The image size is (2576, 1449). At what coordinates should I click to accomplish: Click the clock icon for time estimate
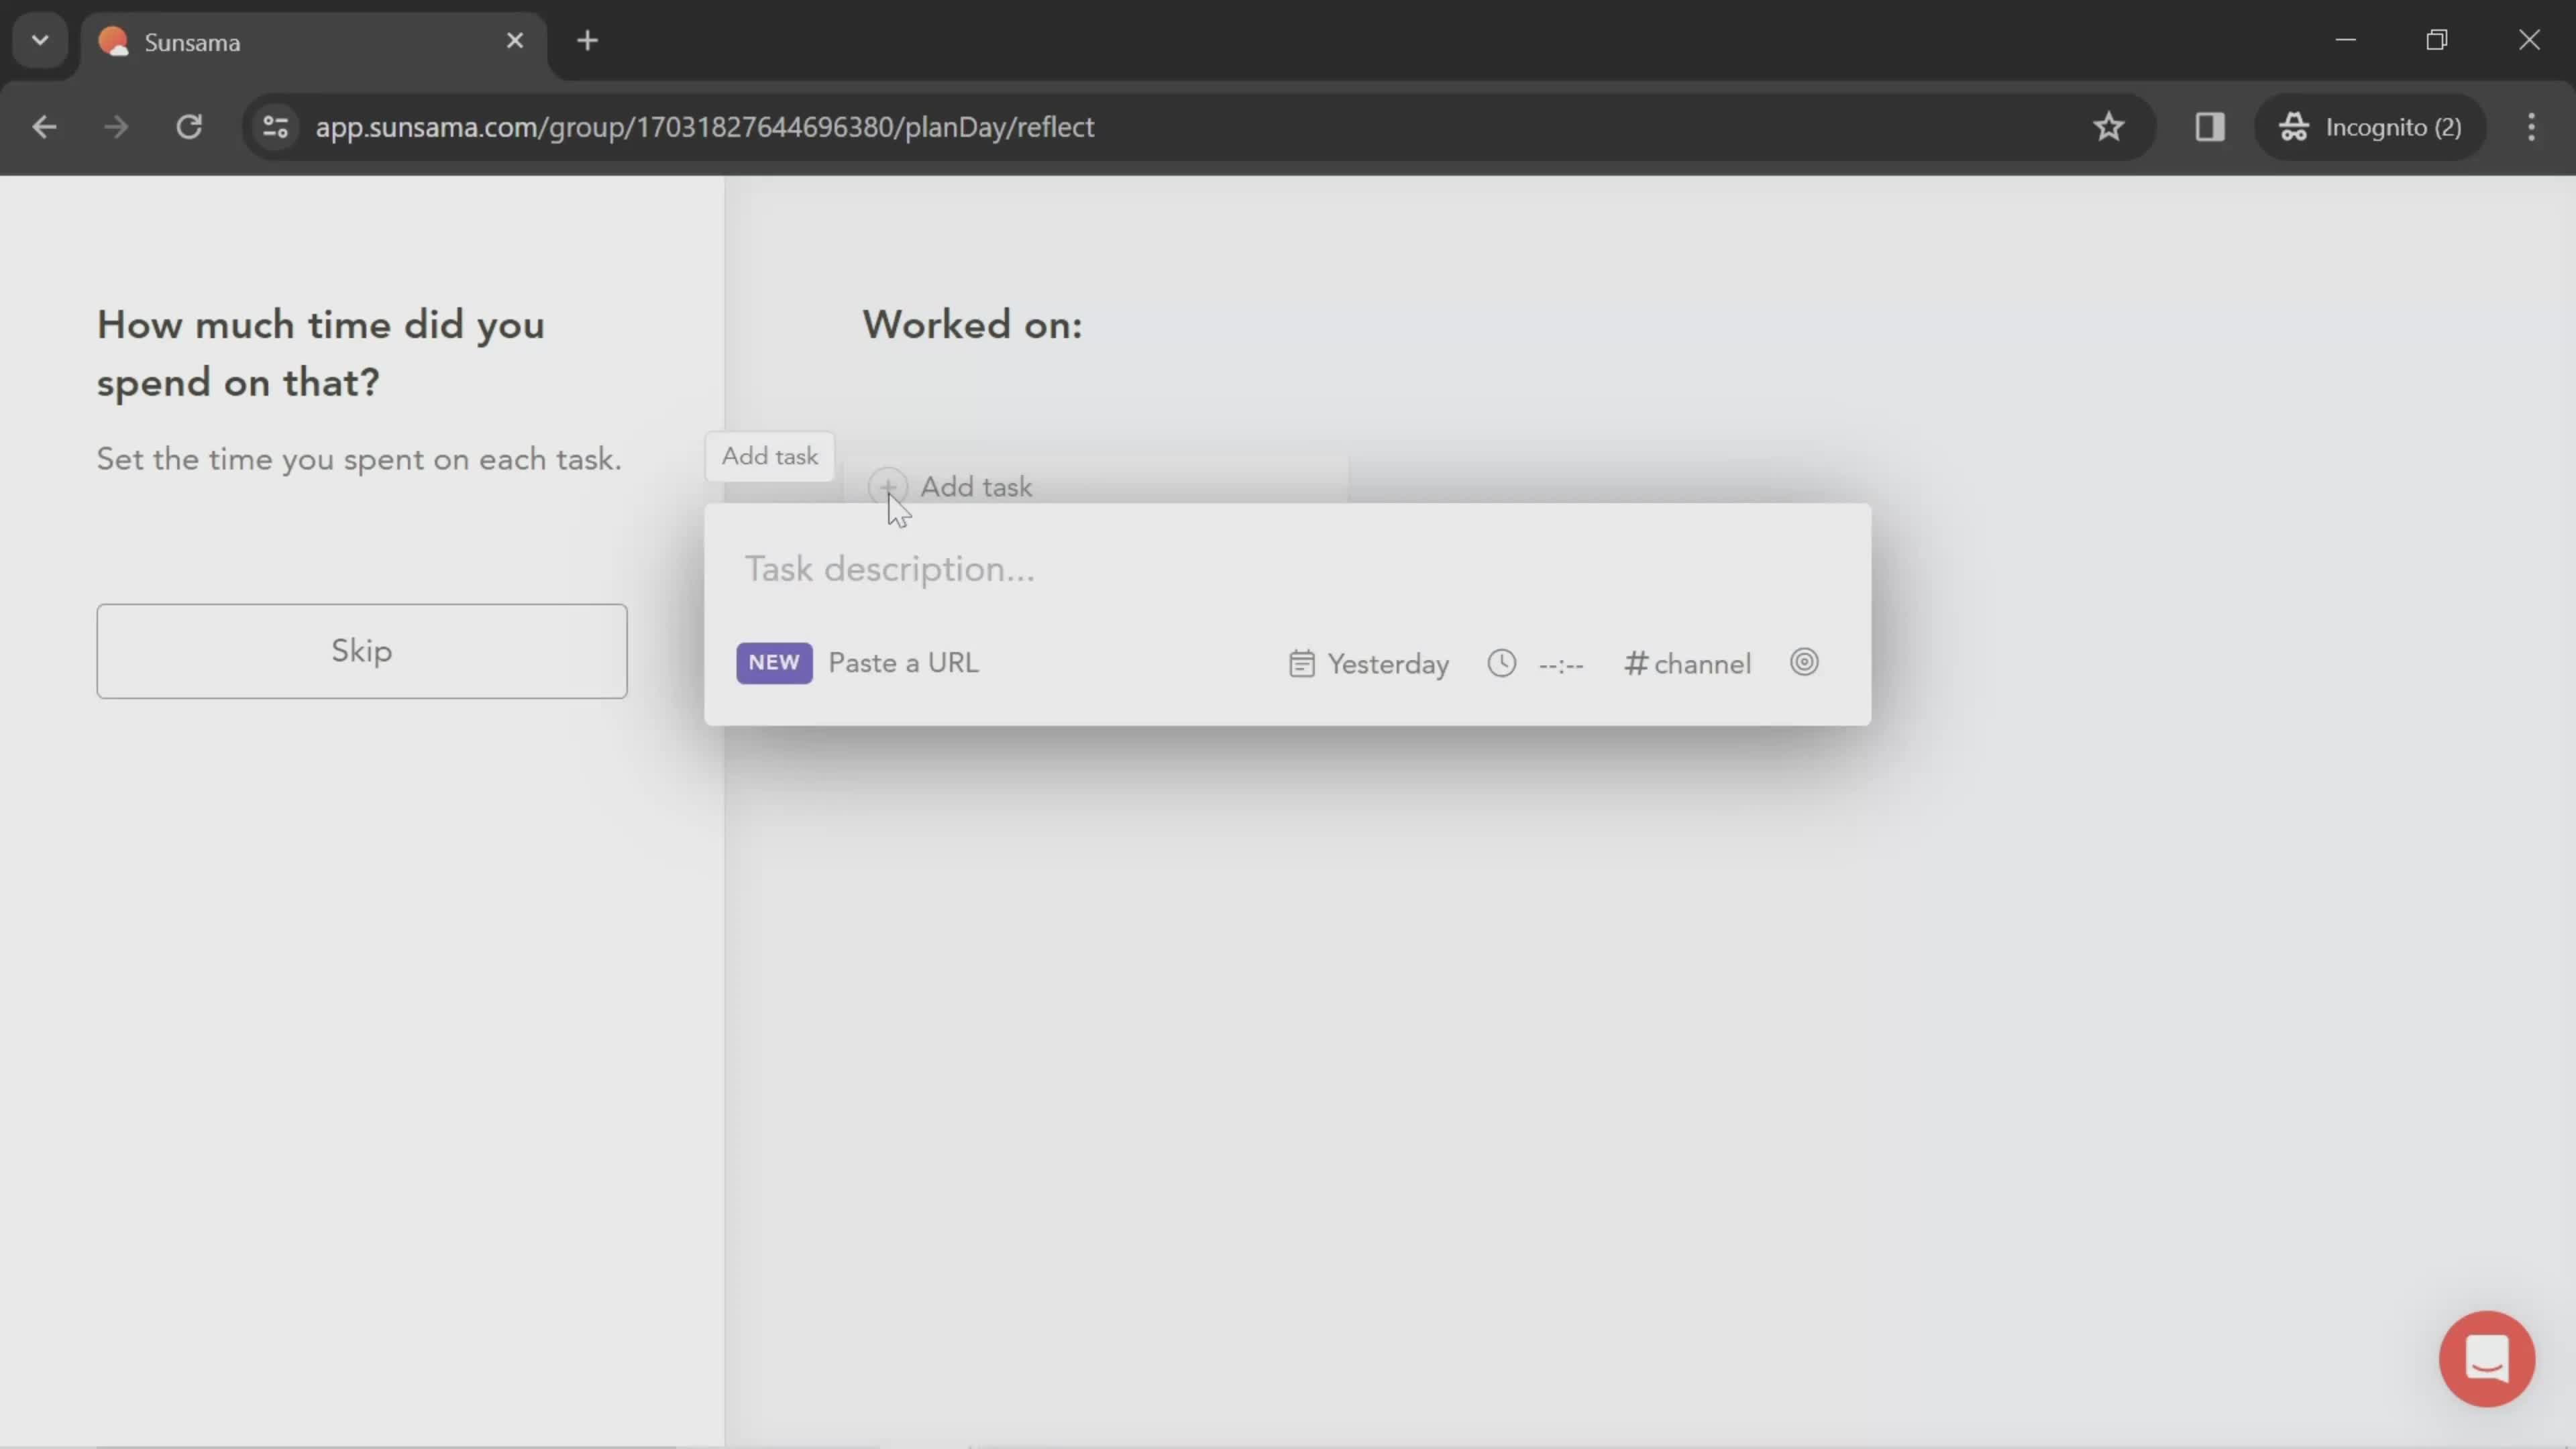click(1501, 663)
